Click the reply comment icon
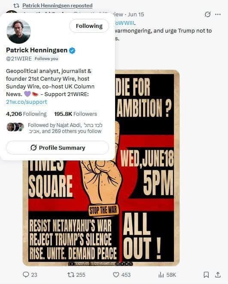 click(26, 275)
